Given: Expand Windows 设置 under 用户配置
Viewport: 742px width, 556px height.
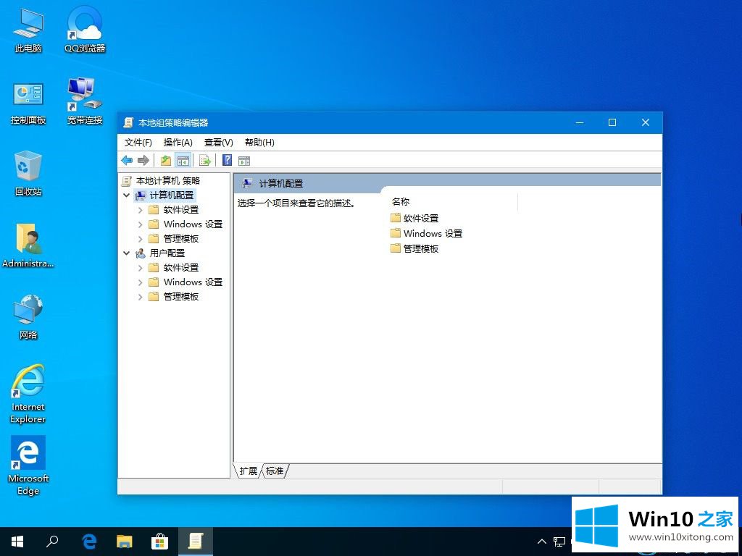Looking at the screenshot, I should tap(140, 282).
